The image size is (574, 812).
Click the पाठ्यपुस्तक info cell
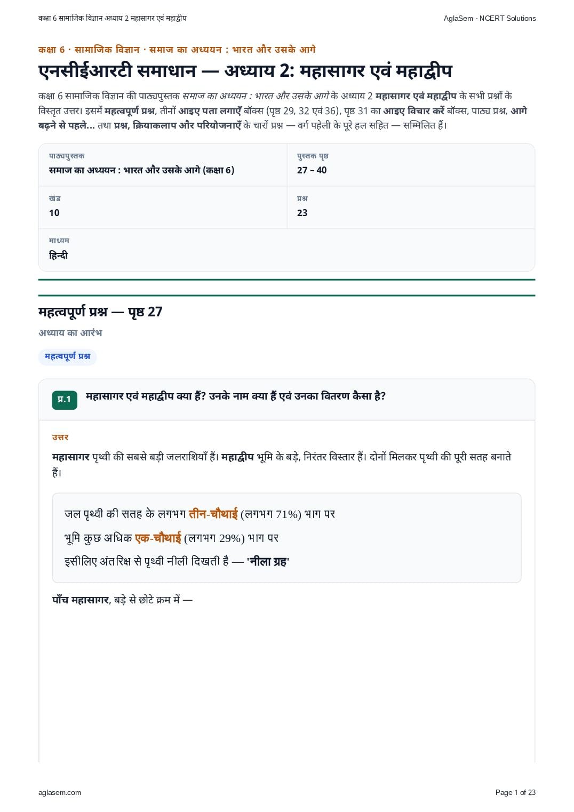click(x=163, y=164)
